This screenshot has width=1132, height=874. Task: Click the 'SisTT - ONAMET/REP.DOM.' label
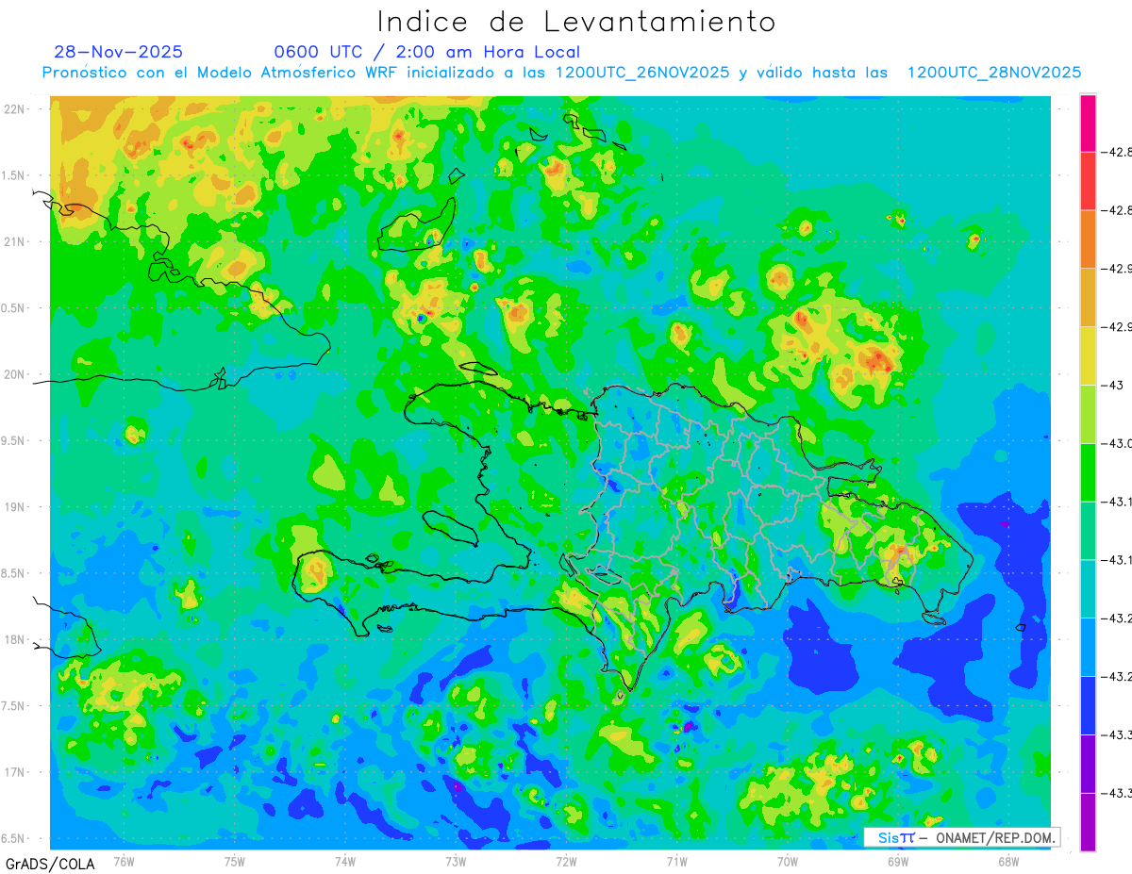961,837
